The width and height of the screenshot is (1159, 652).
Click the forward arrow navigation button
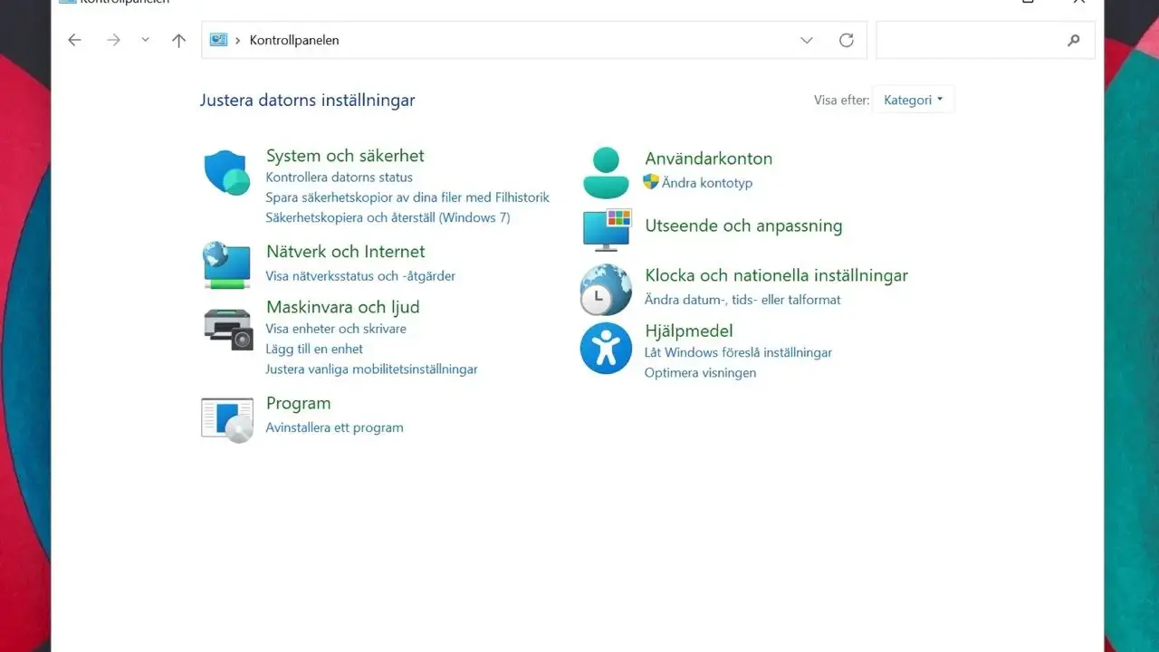tap(113, 40)
